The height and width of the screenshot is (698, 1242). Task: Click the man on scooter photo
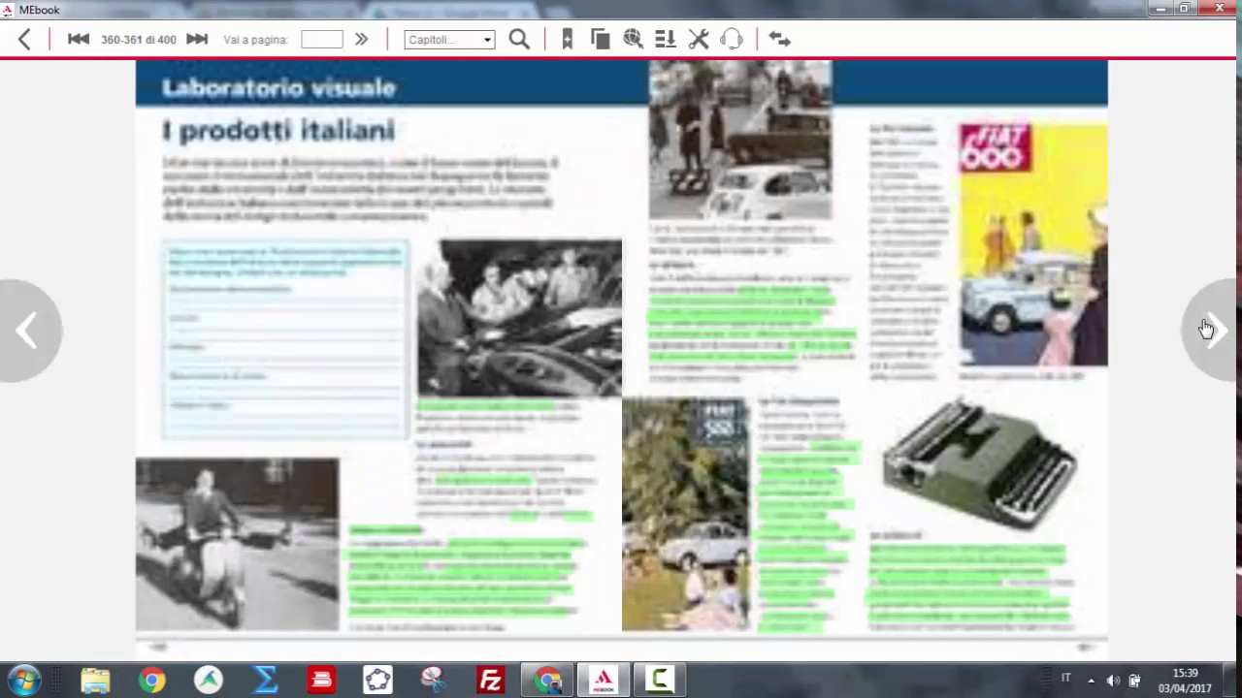238,545
